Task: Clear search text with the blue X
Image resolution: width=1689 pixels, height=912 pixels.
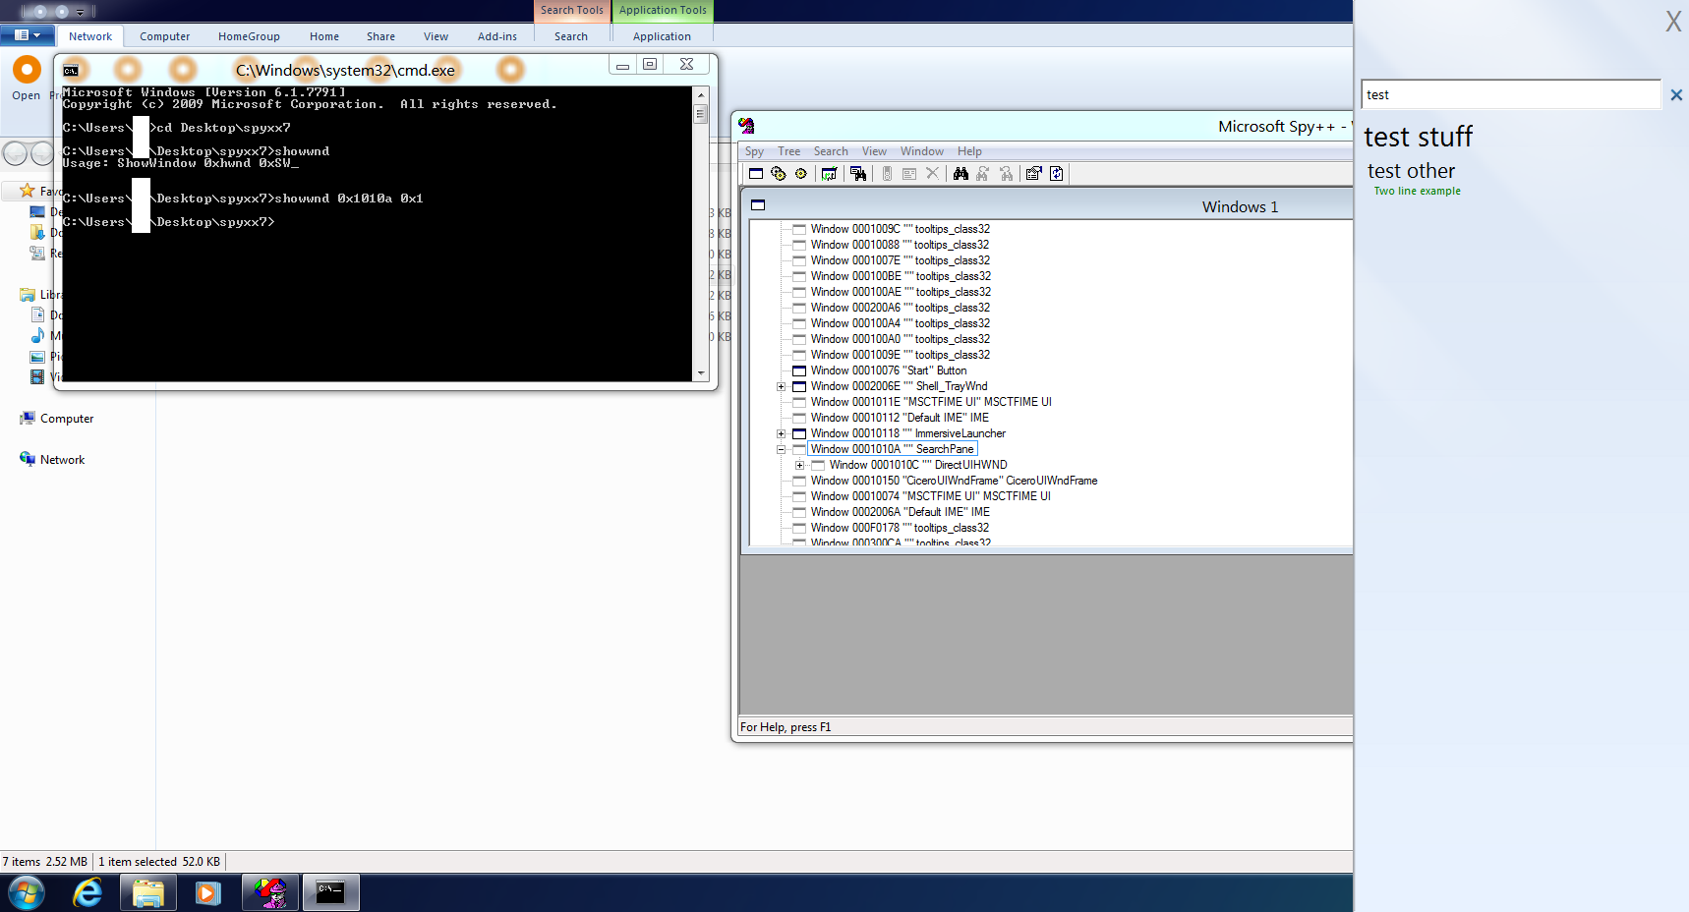Action: (x=1676, y=95)
